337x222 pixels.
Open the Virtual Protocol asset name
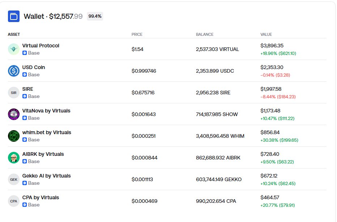[41, 46]
